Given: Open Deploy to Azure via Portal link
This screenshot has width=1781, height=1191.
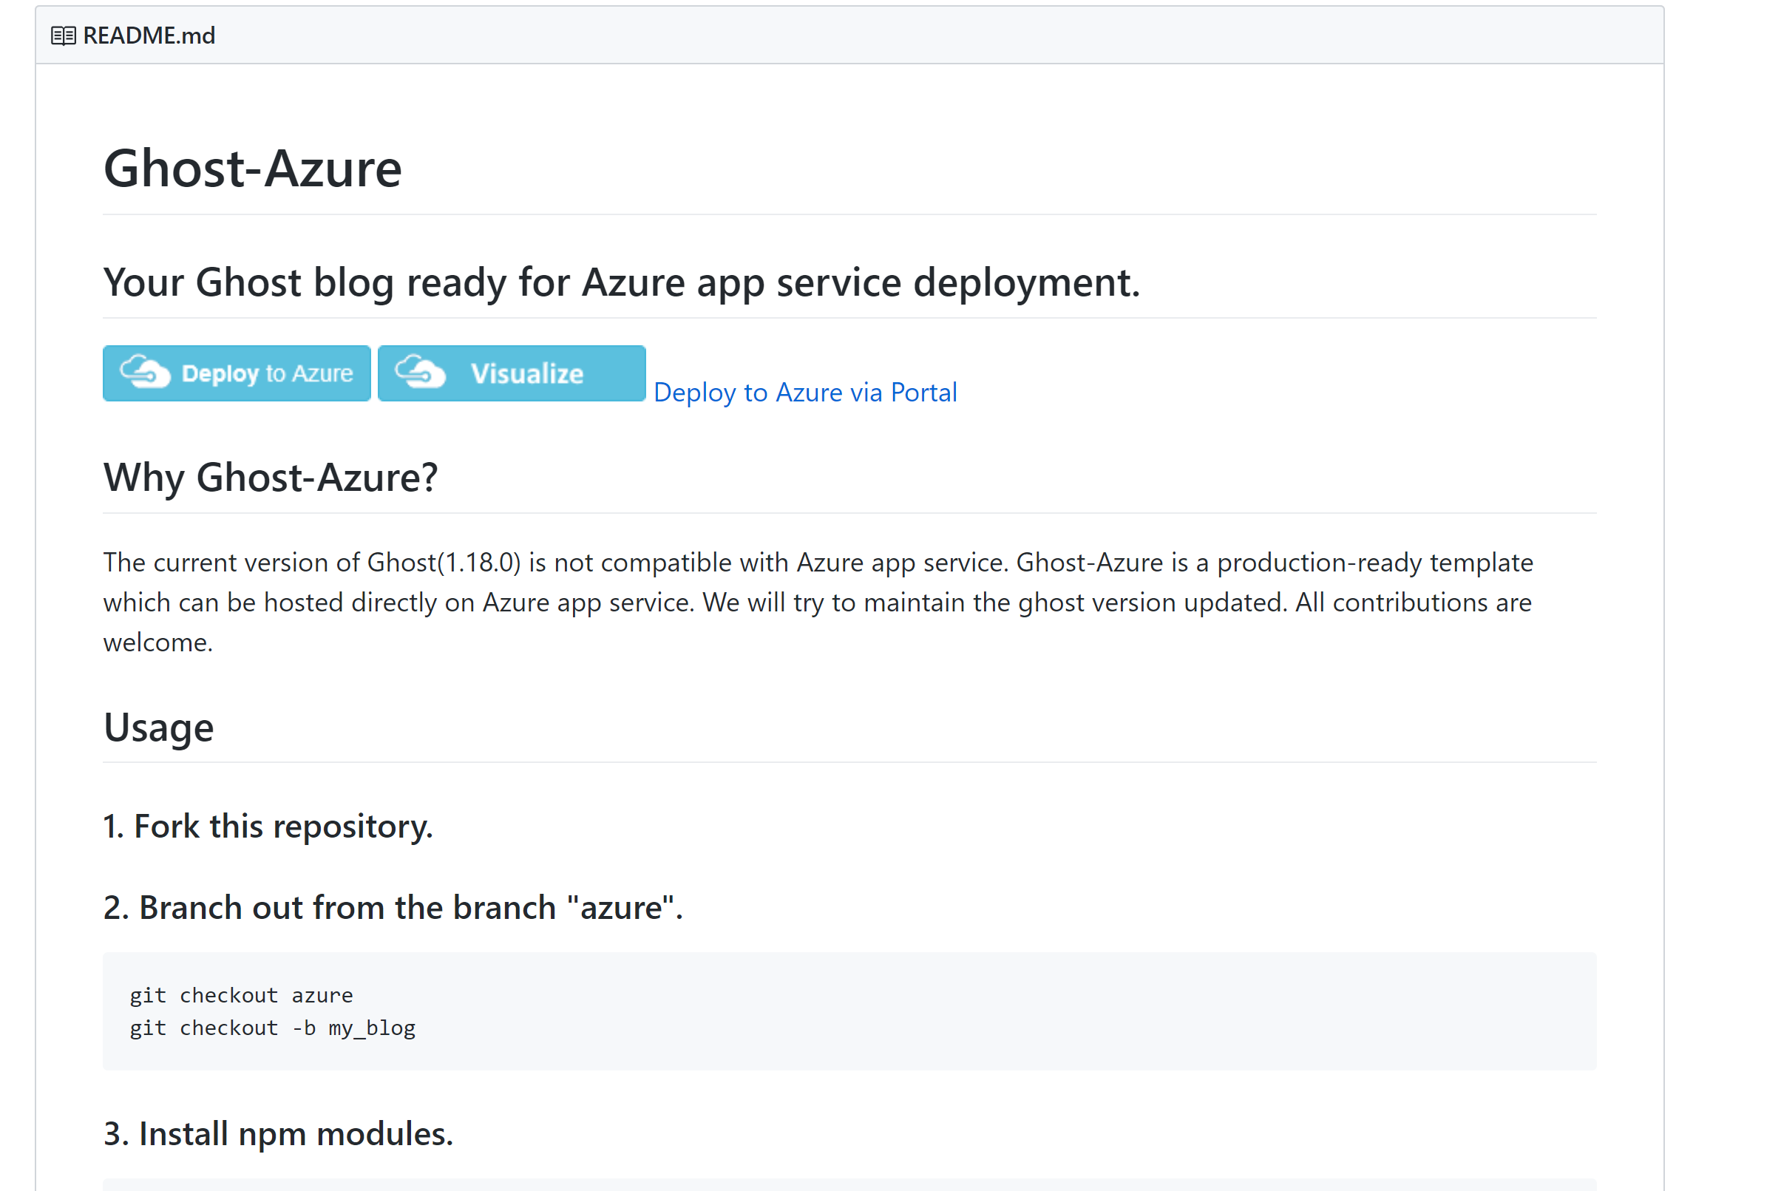Looking at the screenshot, I should pos(805,392).
